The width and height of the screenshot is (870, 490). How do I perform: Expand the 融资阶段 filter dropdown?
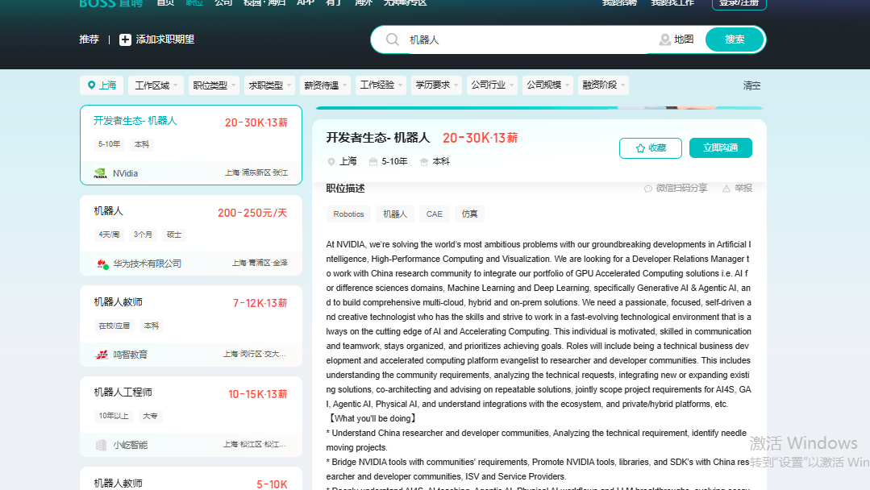603,85
